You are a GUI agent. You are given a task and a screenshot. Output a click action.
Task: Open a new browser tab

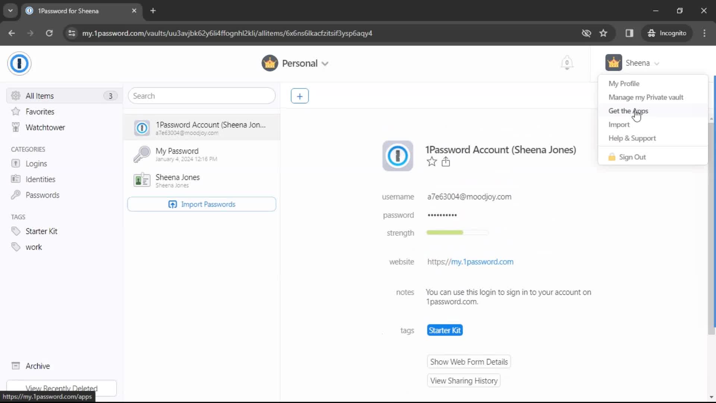pyautogui.click(x=153, y=11)
